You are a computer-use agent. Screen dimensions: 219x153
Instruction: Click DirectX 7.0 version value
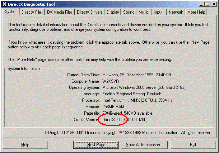(x=125, y=120)
